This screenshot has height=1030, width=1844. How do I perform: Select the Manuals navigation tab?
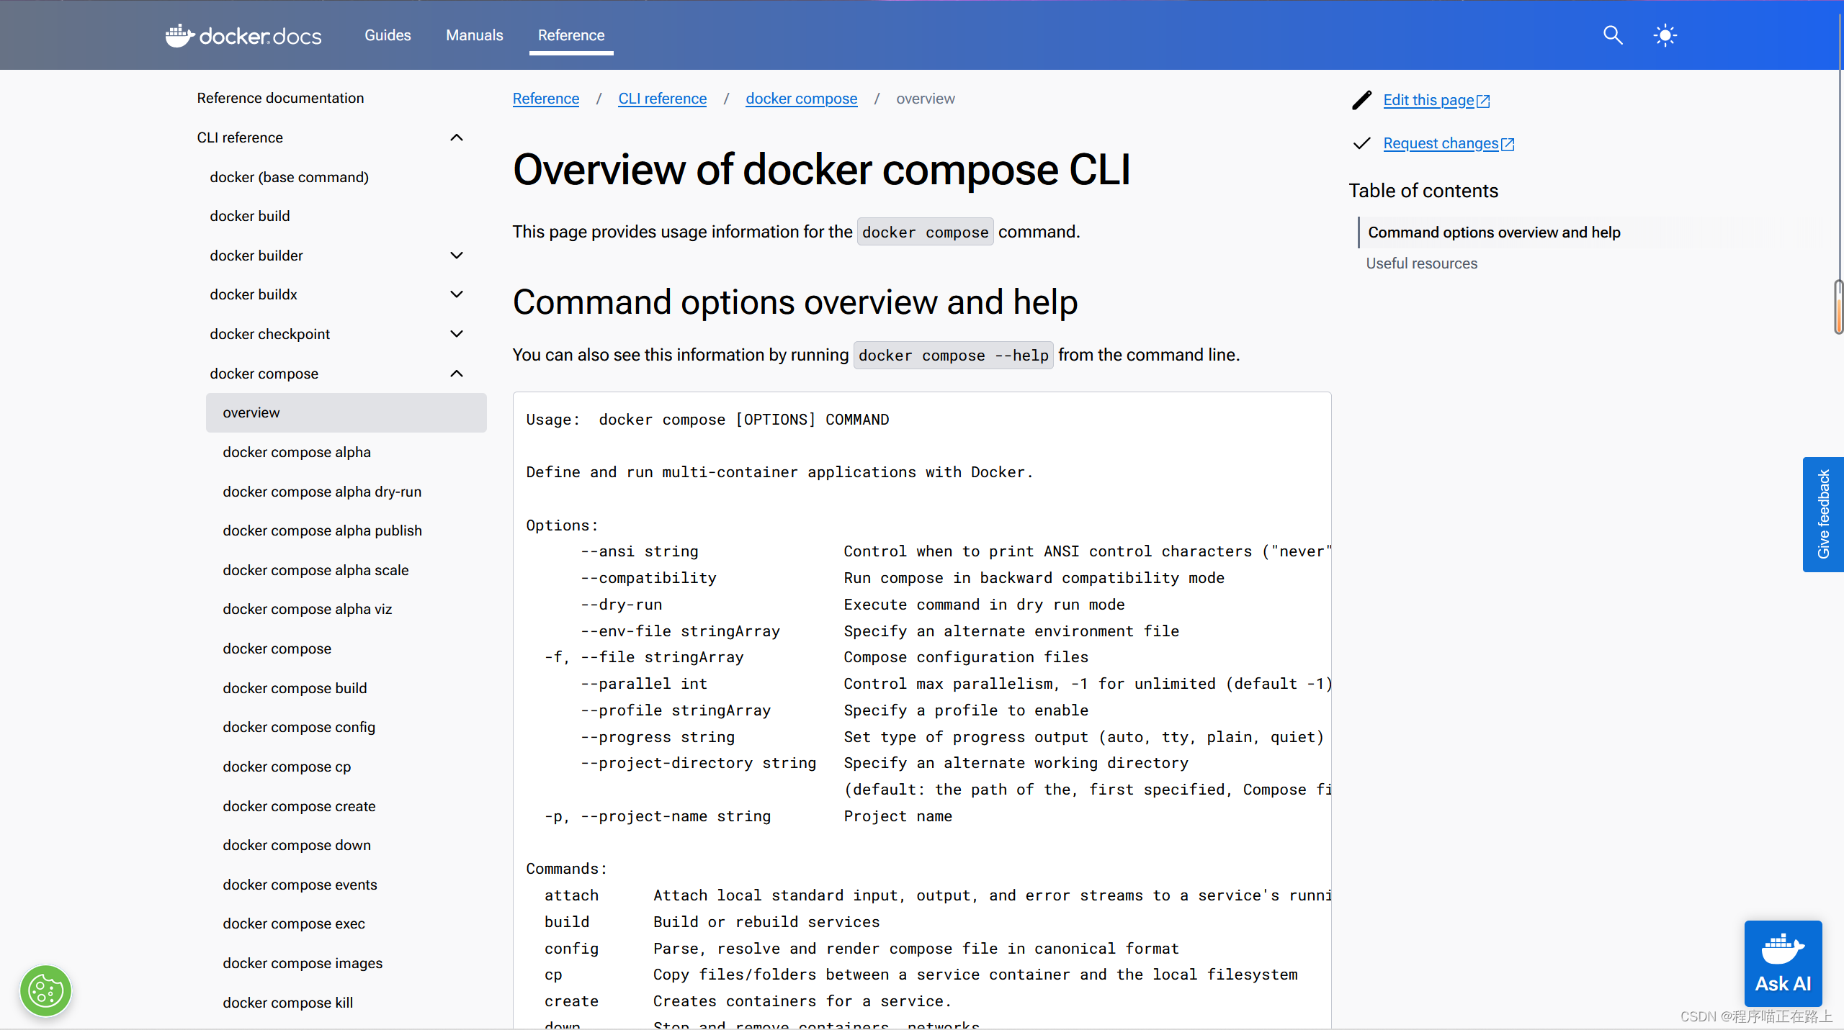[474, 34]
